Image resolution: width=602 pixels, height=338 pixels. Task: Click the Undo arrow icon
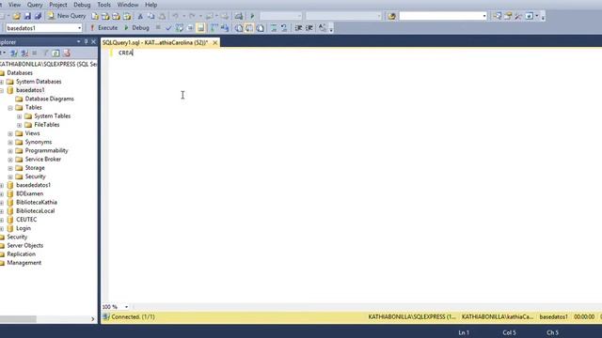coord(176,16)
